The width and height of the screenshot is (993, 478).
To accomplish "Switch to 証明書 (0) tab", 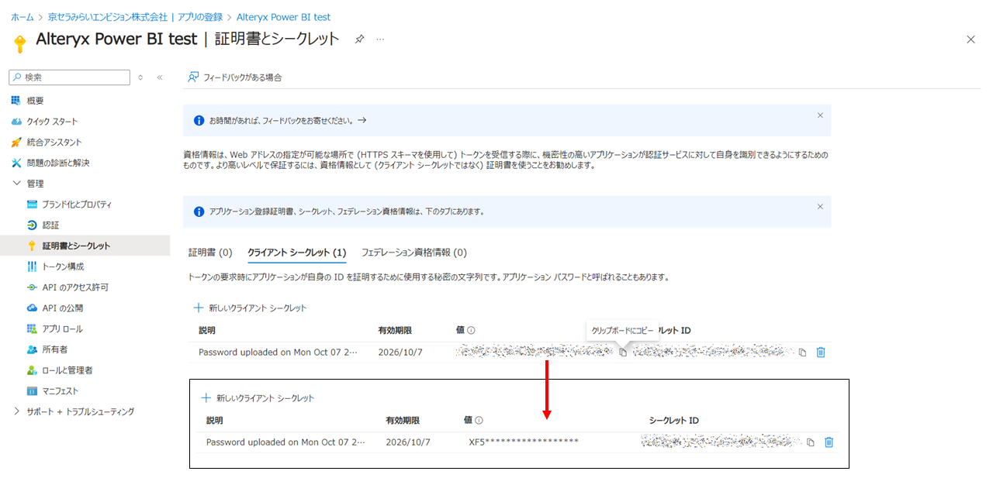I will click(210, 253).
